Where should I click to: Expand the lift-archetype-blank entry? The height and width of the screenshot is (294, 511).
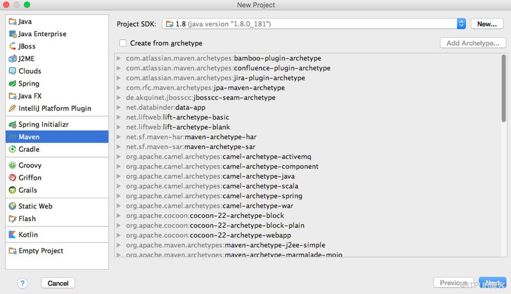tap(119, 127)
